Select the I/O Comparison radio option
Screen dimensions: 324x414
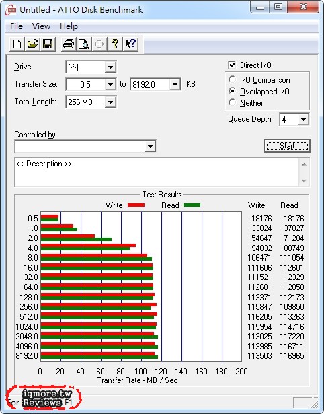point(233,79)
